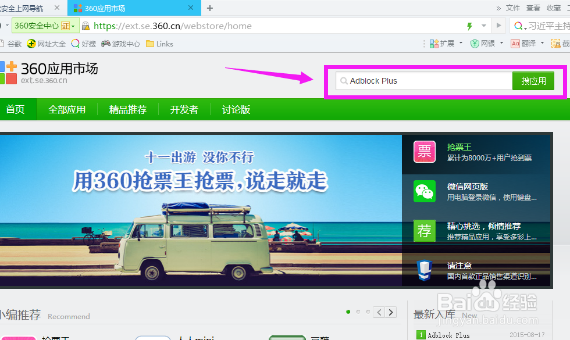Select the second carousel page dot
Viewport: 570px width, 340px height.
[358, 312]
